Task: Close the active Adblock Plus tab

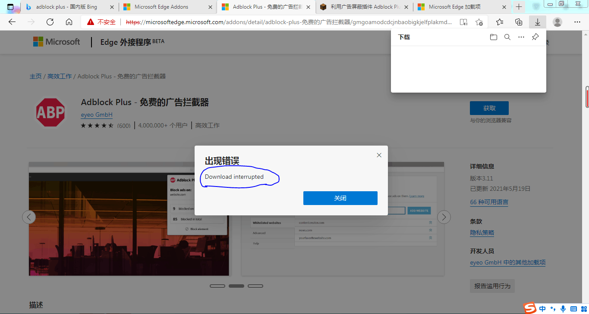Action: pyautogui.click(x=308, y=7)
